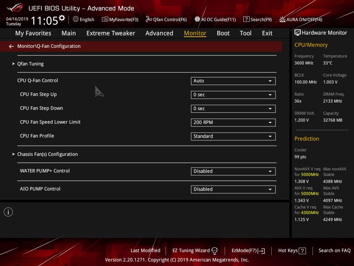Image resolution: width=354 pixels, height=266 pixels.
Task: Click Last Modified in the footer
Action: click(146, 251)
